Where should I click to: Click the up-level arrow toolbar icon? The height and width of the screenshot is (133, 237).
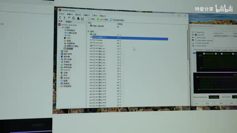pos(69,18)
